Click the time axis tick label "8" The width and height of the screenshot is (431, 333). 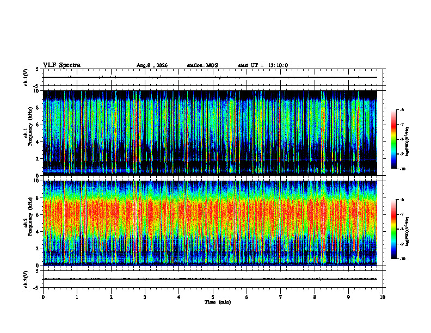pyautogui.click(x=315, y=297)
